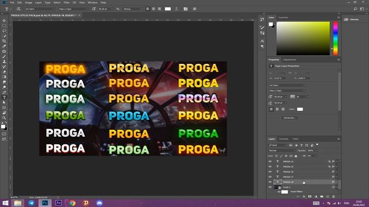Open font family dropdown in Properties panel
This screenshot has width=369, height=207.
(287, 85)
